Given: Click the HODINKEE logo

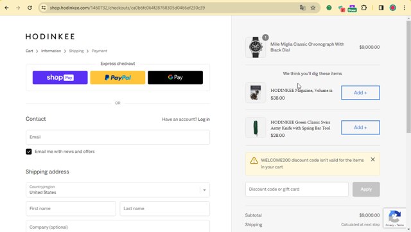Looking at the screenshot, I should pos(50,37).
